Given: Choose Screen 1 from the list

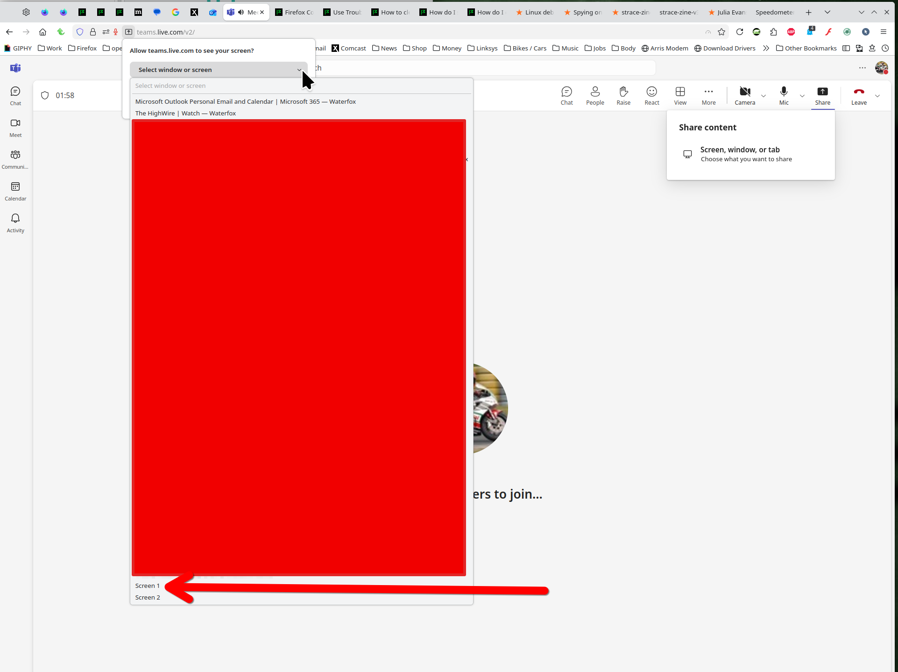Looking at the screenshot, I should pos(148,586).
